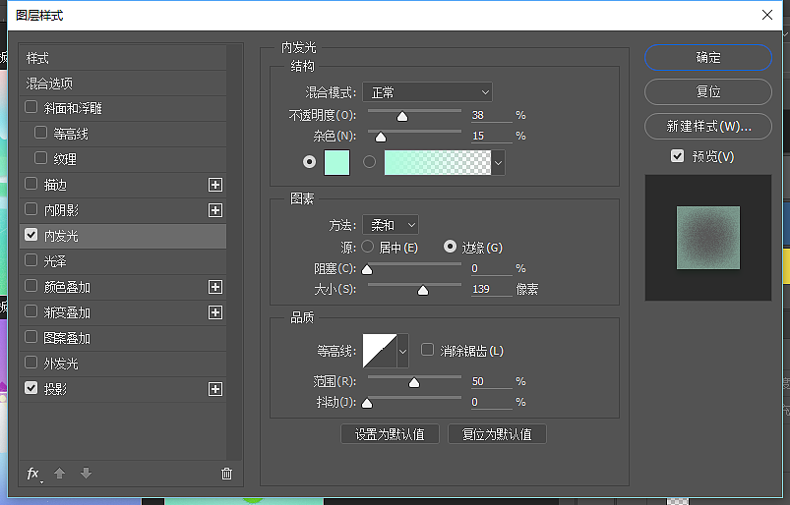Image resolution: width=790 pixels, height=505 pixels.
Task: Open the blend mode dropdown
Action: (427, 92)
